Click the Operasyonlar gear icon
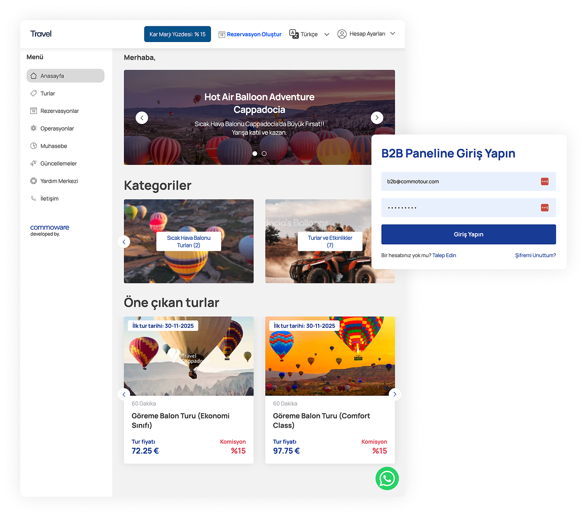This screenshot has height=517, width=587. [x=33, y=128]
